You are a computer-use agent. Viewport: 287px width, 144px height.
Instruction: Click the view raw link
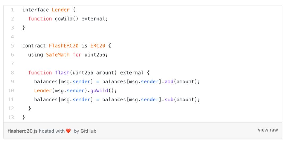(x=268, y=130)
